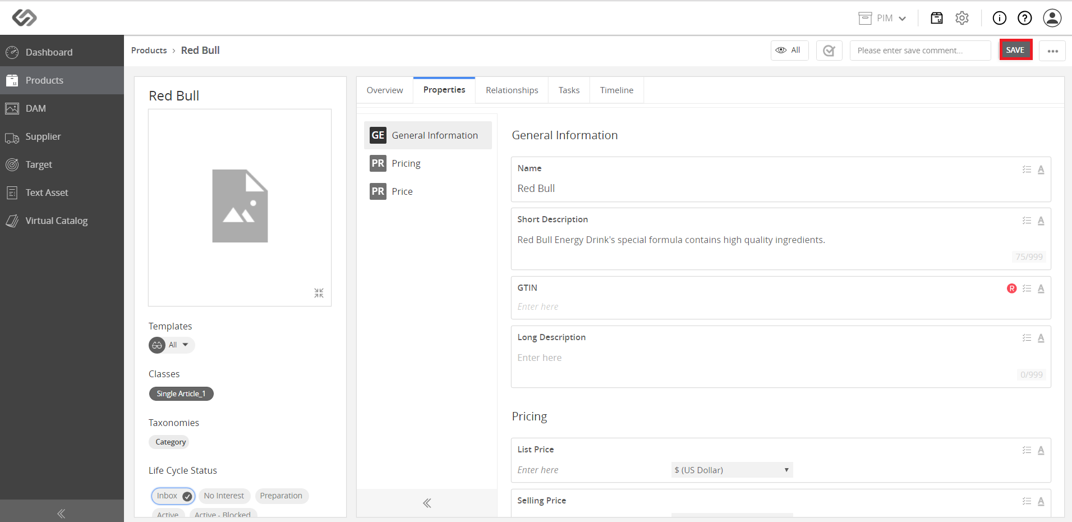Click the GTIN language A icon
The image size is (1072, 522).
(1041, 289)
